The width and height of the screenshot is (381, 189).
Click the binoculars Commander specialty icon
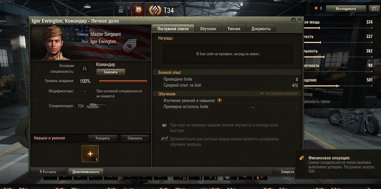(85, 69)
